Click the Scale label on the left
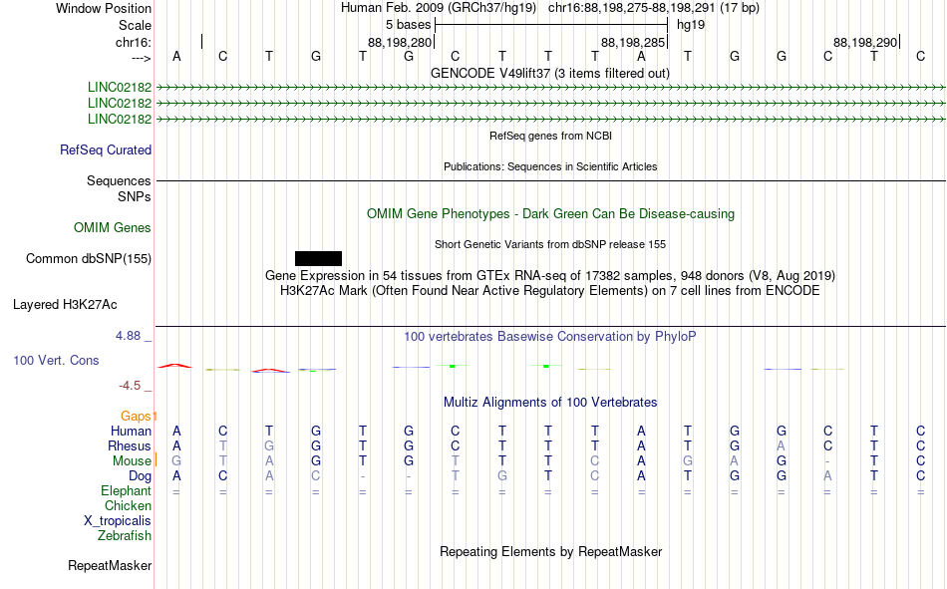The image size is (947, 589). (x=136, y=25)
